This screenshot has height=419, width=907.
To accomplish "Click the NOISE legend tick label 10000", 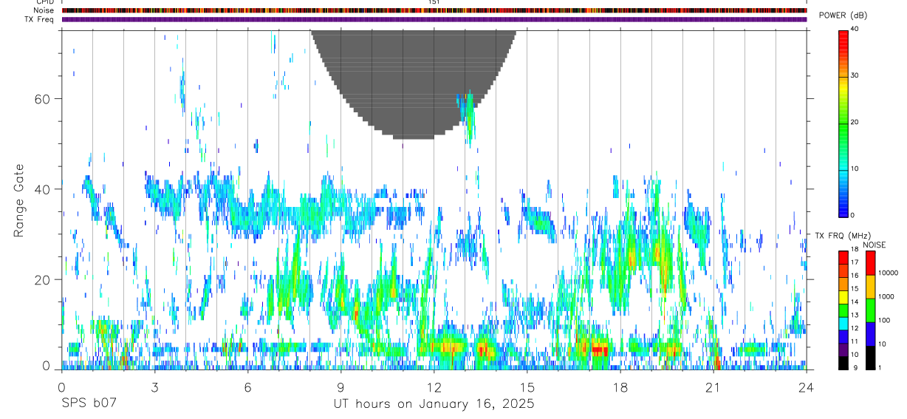I will [888, 273].
